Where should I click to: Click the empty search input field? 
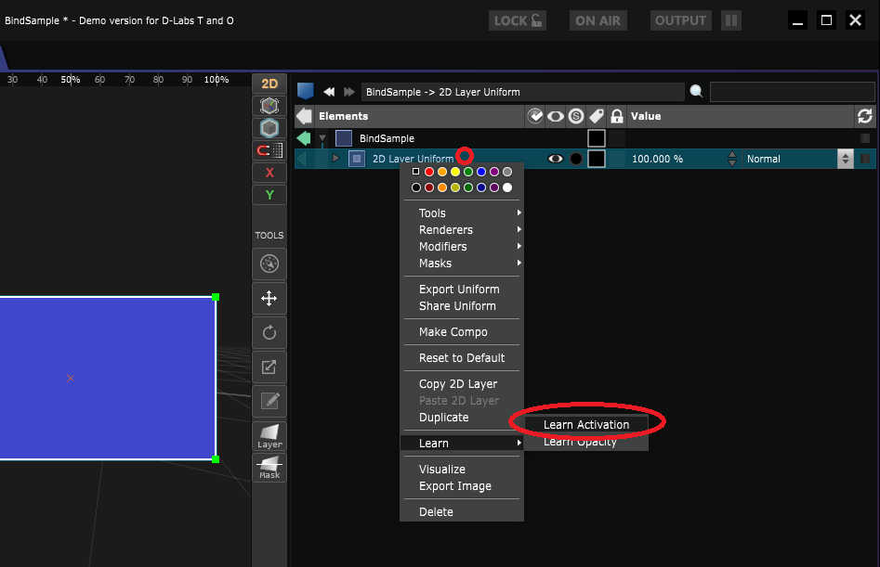pos(792,91)
